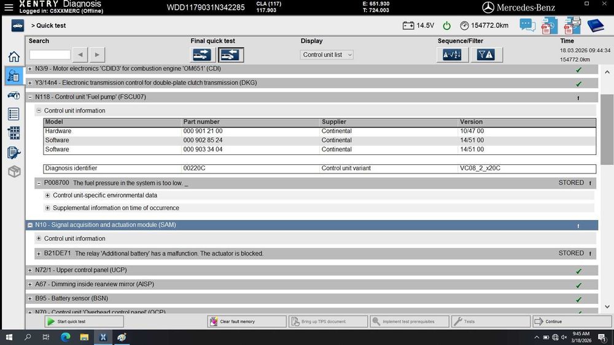Image resolution: width=614 pixels, height=345 pixels.
Task: Open File Explorer from taskbar
Action: pos(84,337)
